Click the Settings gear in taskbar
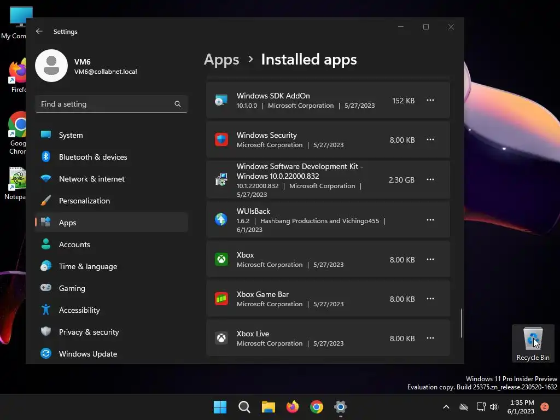560x420 pixels. tap(341, 407)
